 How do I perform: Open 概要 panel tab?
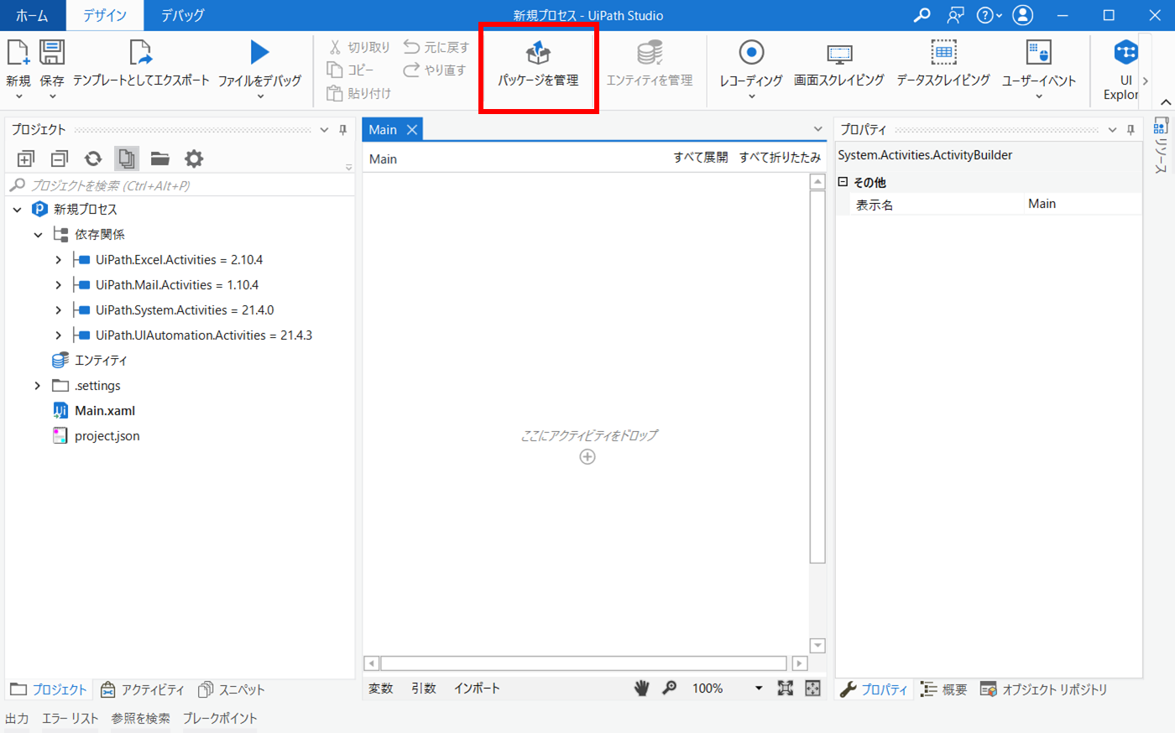pyautogui.click(x=943, y=689)
